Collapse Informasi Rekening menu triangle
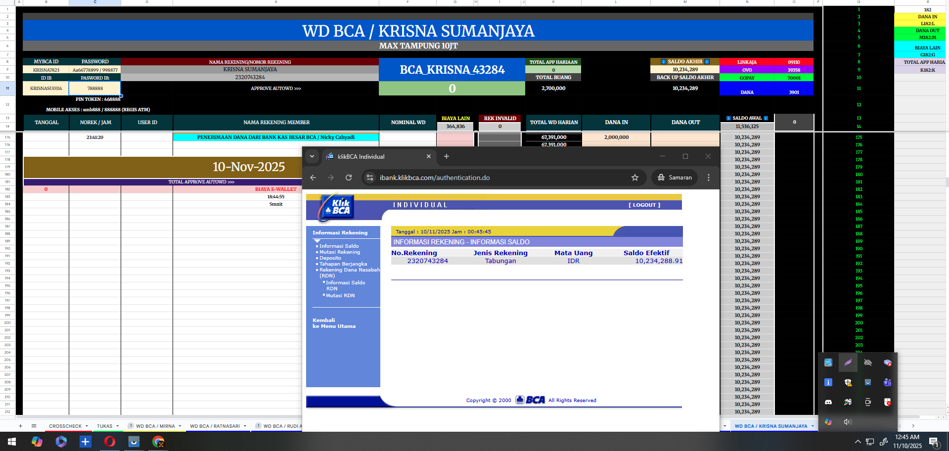Viewport: 949px width, 451px height. coord(317,241)
